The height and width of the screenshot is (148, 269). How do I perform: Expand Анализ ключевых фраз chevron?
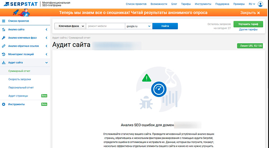[x=47, y=38]
